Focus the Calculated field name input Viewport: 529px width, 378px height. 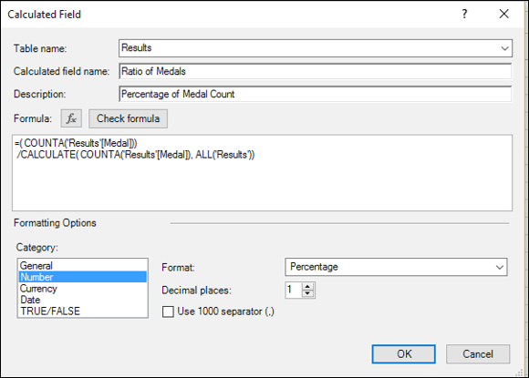click(315, 71)
